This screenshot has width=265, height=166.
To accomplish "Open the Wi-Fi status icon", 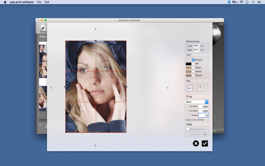I will click(x=241, y=2).
